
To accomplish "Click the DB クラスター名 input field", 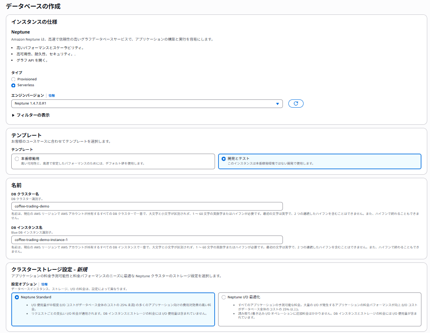I will tap(147, 206).
